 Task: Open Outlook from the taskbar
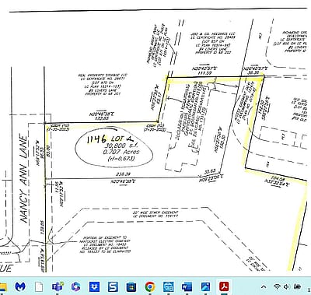click(x=169, y=286)
